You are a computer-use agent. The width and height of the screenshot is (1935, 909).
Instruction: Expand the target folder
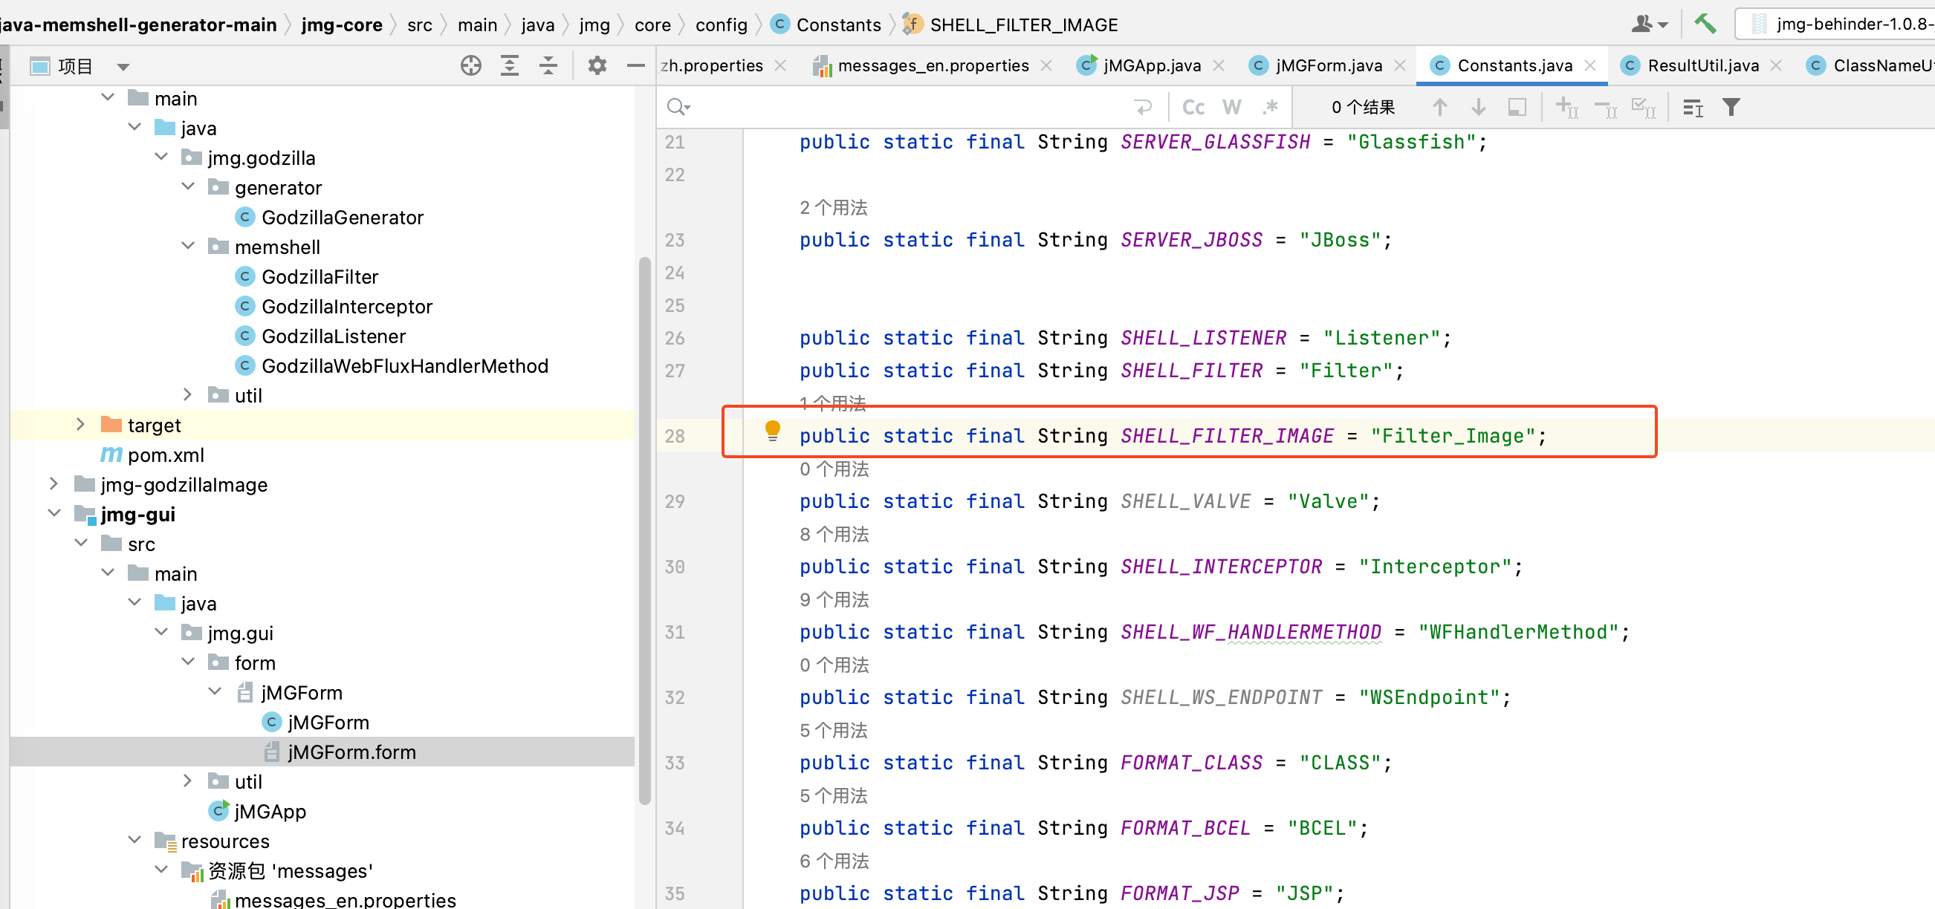tap(81, 425)
